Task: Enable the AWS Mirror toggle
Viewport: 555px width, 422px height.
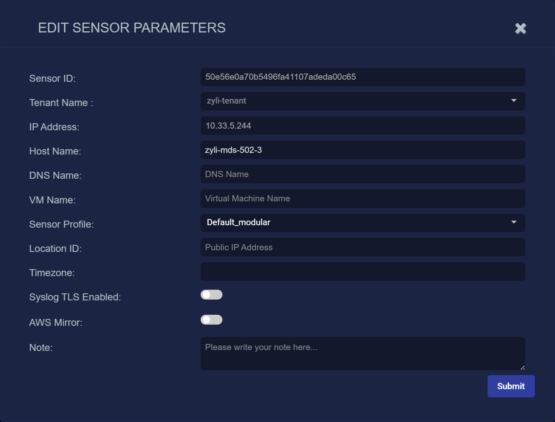Action: 211,320
